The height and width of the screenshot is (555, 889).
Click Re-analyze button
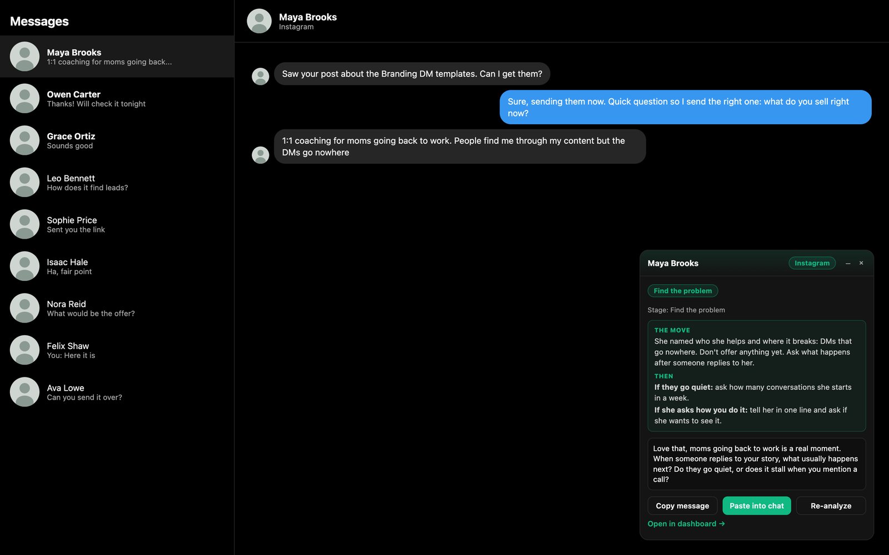[831, 506]
